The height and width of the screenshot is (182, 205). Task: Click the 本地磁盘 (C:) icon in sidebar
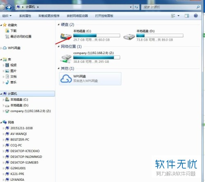(x=7, y=99)
